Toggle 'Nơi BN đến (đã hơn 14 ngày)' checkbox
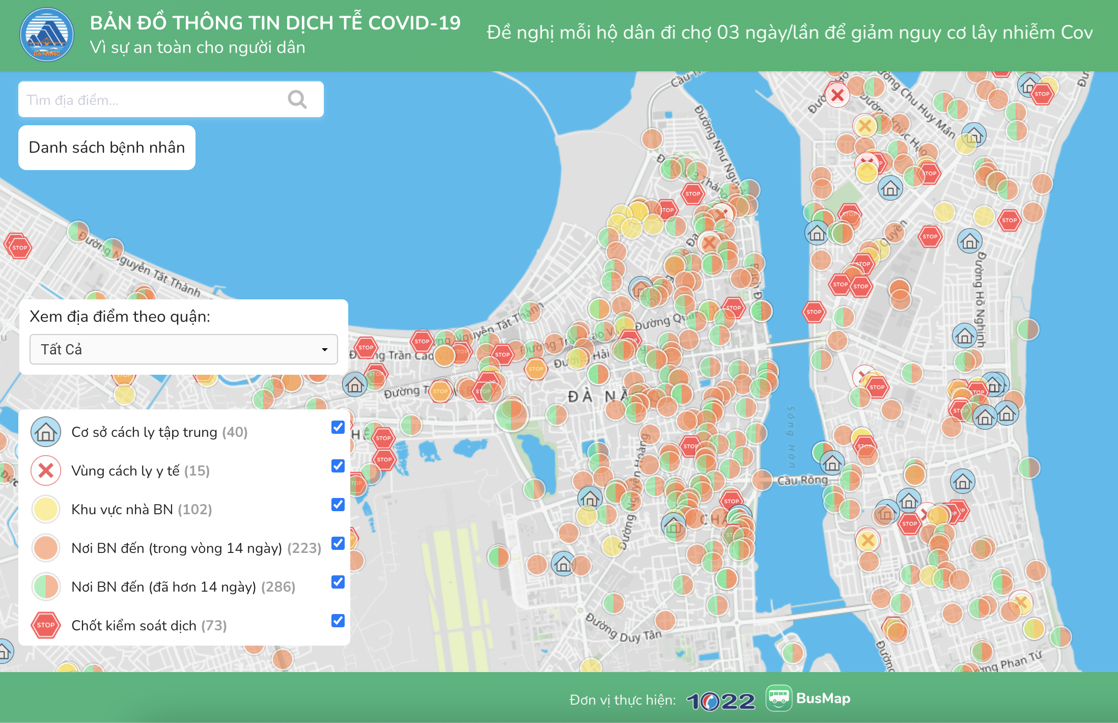Viewport: 1118px width, 723px height. pos(338,582)
